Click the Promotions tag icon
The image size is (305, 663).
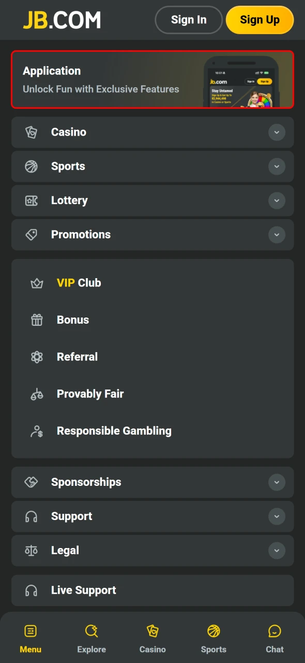pos(32,235)
